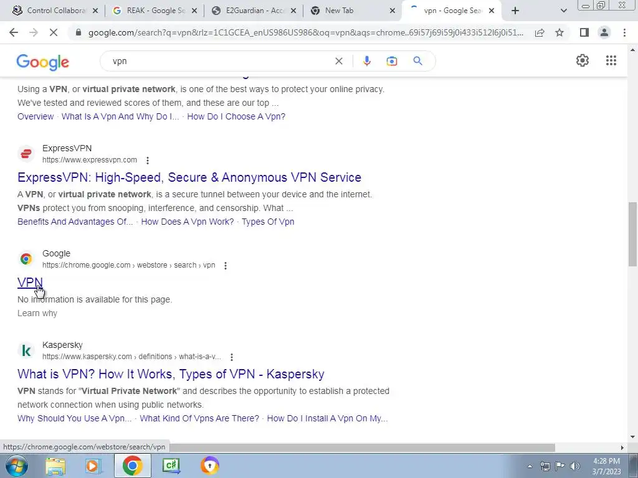Click the site lock icon
This screenshot has width=638, height=478.
tap(79, 32)
